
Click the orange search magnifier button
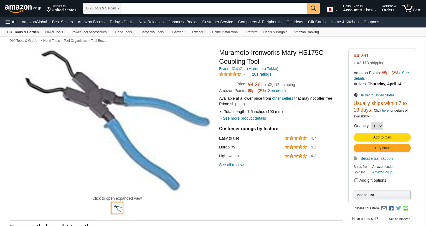313,8
